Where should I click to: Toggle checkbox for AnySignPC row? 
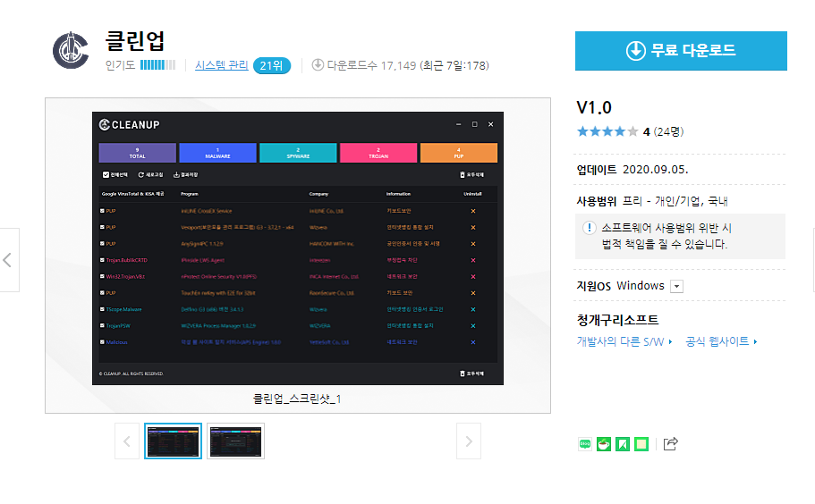(x=102, y=244)
